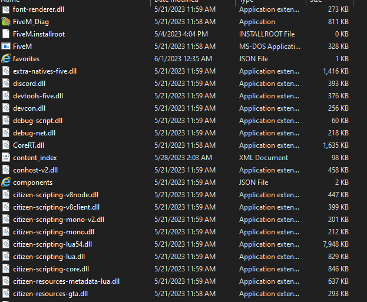
Task: Click the CoreRT.dll file icon
Action: (x=6, y=145)
